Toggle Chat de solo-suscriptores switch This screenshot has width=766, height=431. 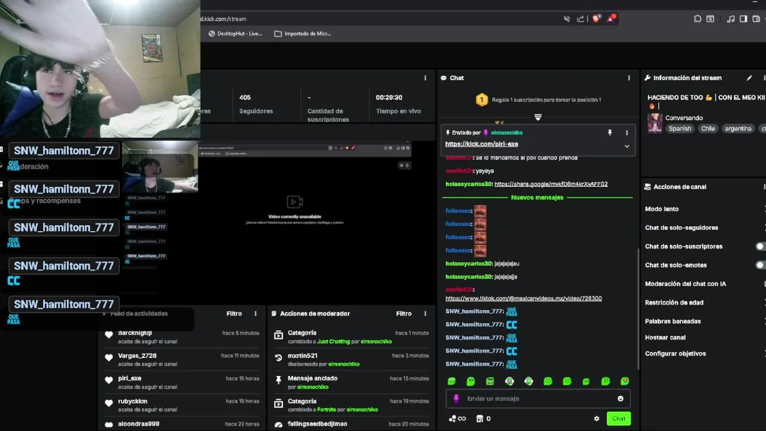tap(760, 247)
